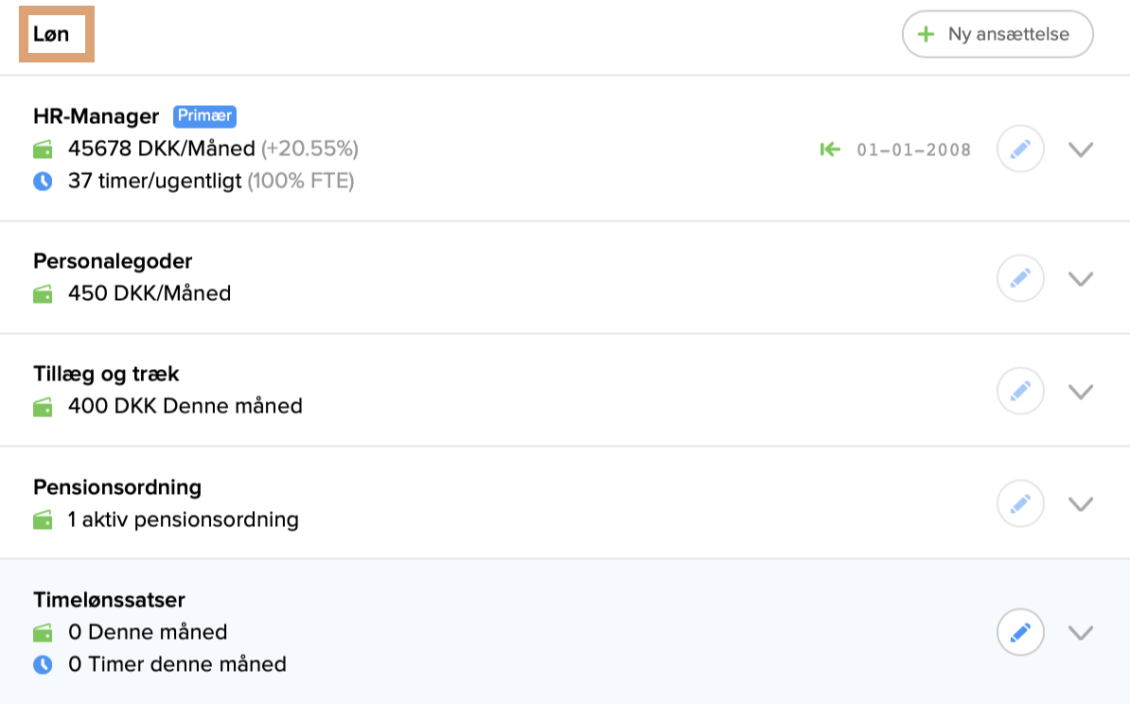The height and width of the screenshot is (704, 1130).
Task: Expand the Tillæg og træk chevron
Action: [x=1081, y=391]
